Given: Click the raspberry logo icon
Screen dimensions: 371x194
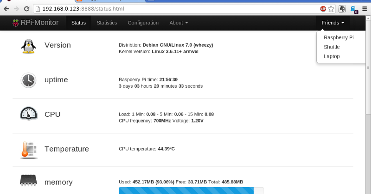Looking at the screenshot, I should 16,23.
